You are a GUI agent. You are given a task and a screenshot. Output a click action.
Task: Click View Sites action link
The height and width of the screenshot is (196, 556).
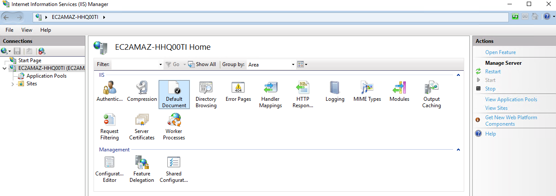tap(496, 108)
